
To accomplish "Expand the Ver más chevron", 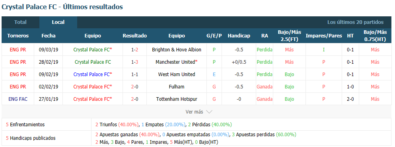I will pos(209,112).
